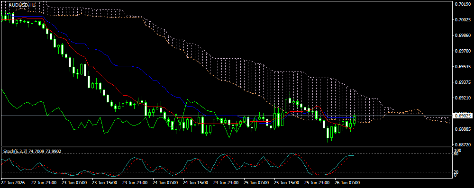Image resolution: width=474 pixels, height=188 pixels.
Task: Click price axis label 0.69860
Action: tap(462, 36)
